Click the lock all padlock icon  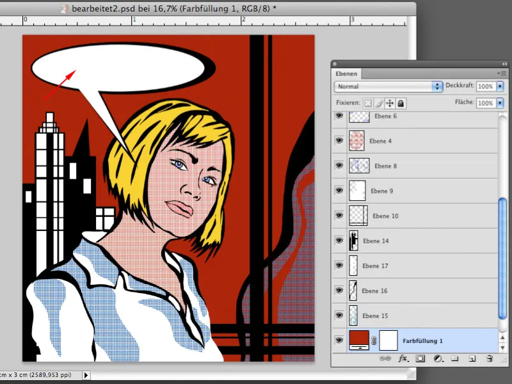pyautogui.click(x=401, y=103)
